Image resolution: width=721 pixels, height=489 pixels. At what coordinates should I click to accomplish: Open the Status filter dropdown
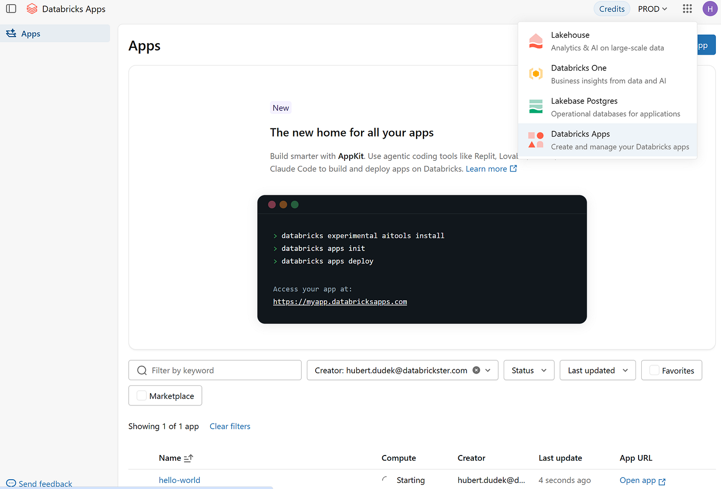pos(529,370)
